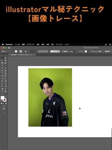
Task: Open graphic style スタイル dropdown arrow
Action: (x=88, y=51)
